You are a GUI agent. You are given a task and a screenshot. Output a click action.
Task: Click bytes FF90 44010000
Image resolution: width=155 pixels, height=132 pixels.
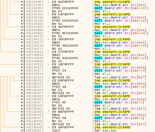(65, 58)
